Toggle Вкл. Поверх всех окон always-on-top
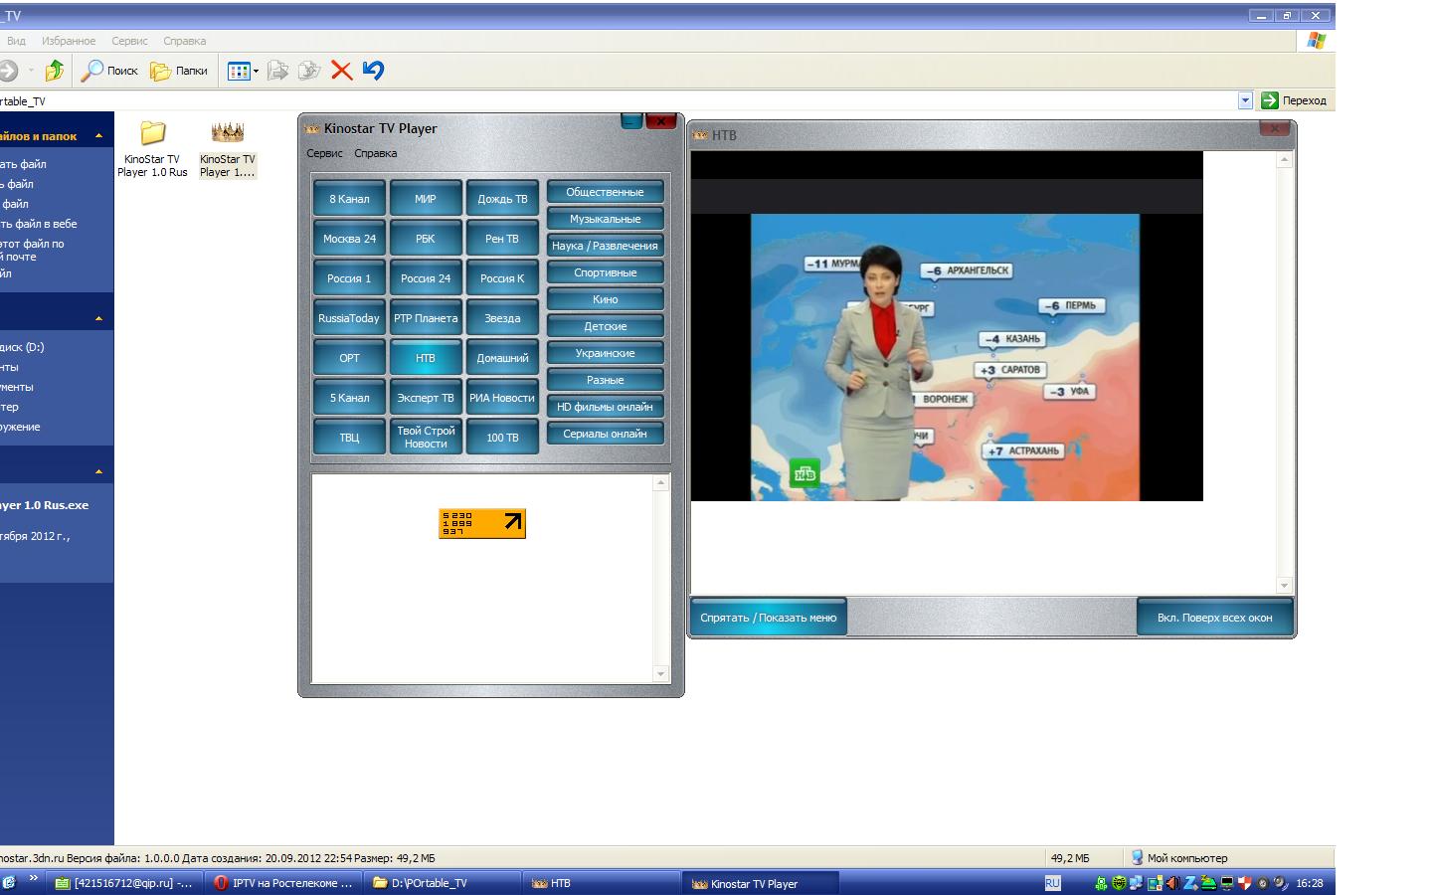The image size is (1432, 895). [x=1214, y=618]
